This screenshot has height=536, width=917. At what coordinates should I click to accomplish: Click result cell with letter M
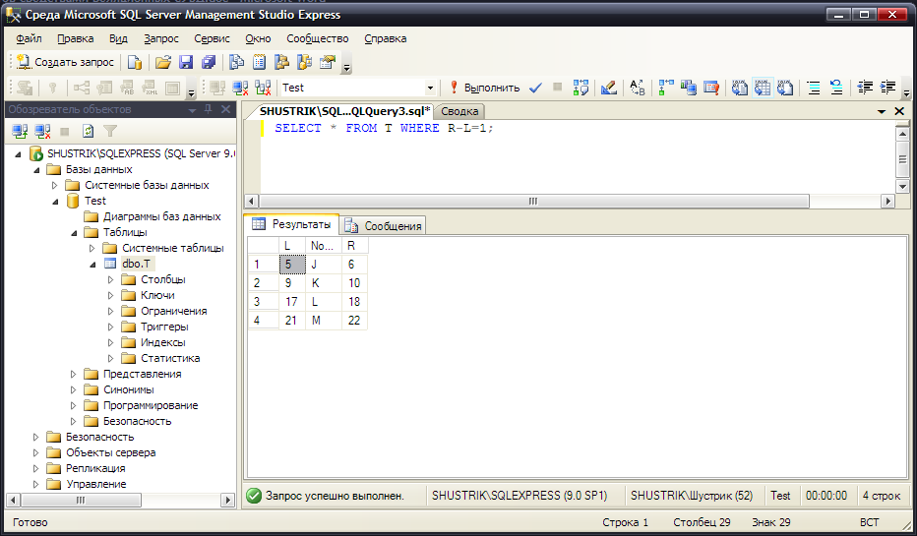(x=324, y=321)
